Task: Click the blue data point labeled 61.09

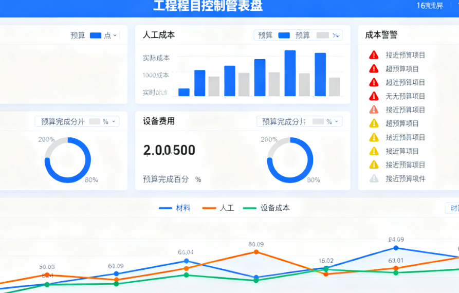Action: click(116, 273)
